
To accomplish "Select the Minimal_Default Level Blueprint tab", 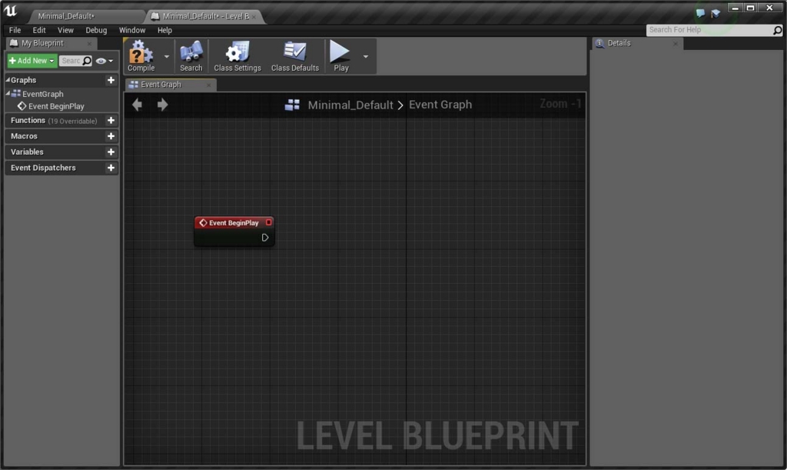I will 203,16.
